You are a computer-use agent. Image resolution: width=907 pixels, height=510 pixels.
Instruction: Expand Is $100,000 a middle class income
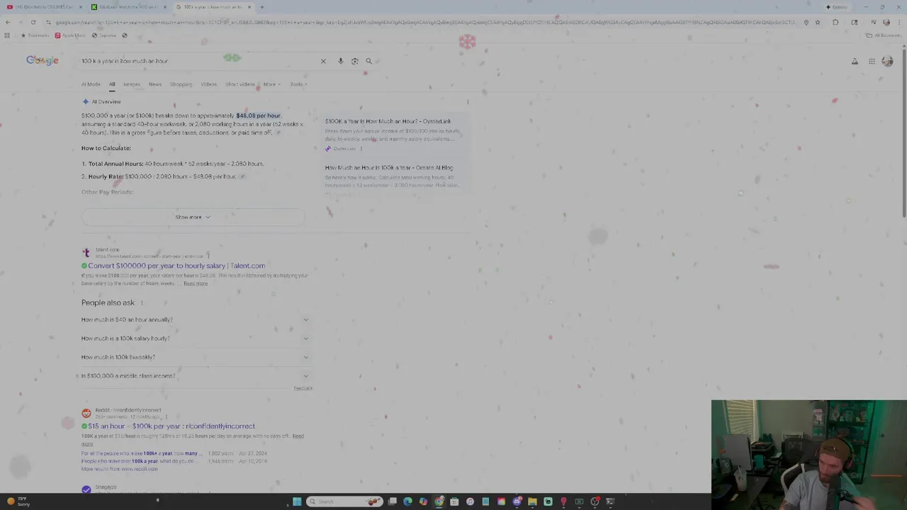point(195,376)
